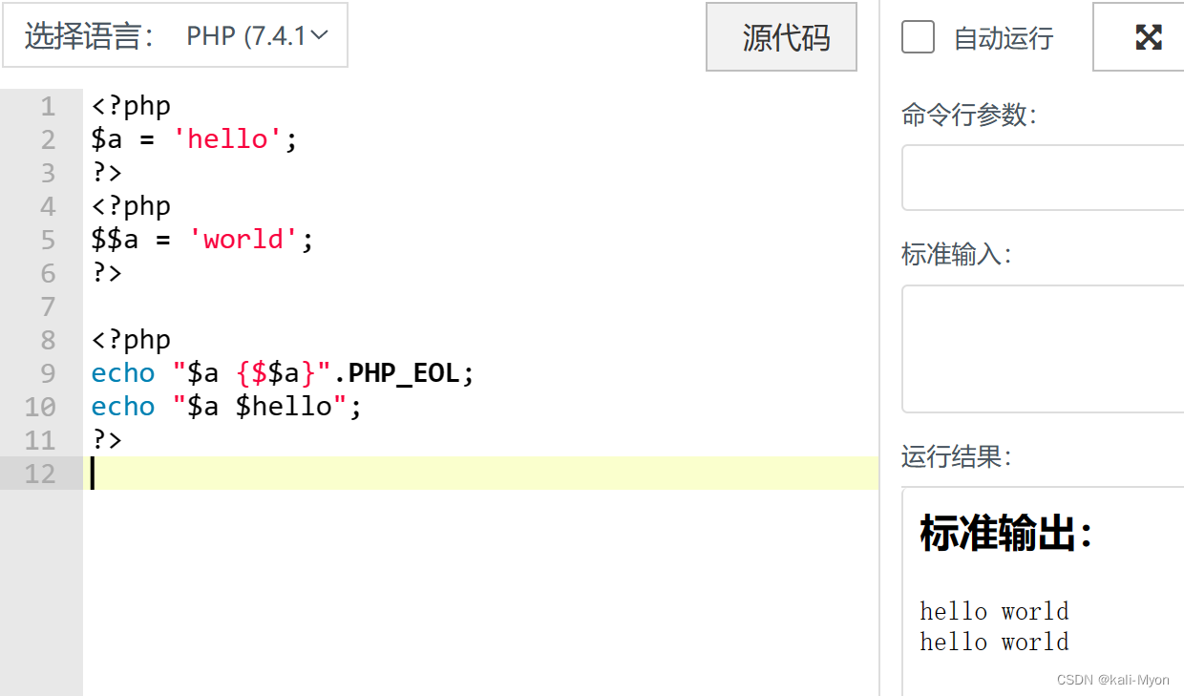The image size is (1184, 696).
Task: Click line number 5 in the gutter
Action: [48, 240]
